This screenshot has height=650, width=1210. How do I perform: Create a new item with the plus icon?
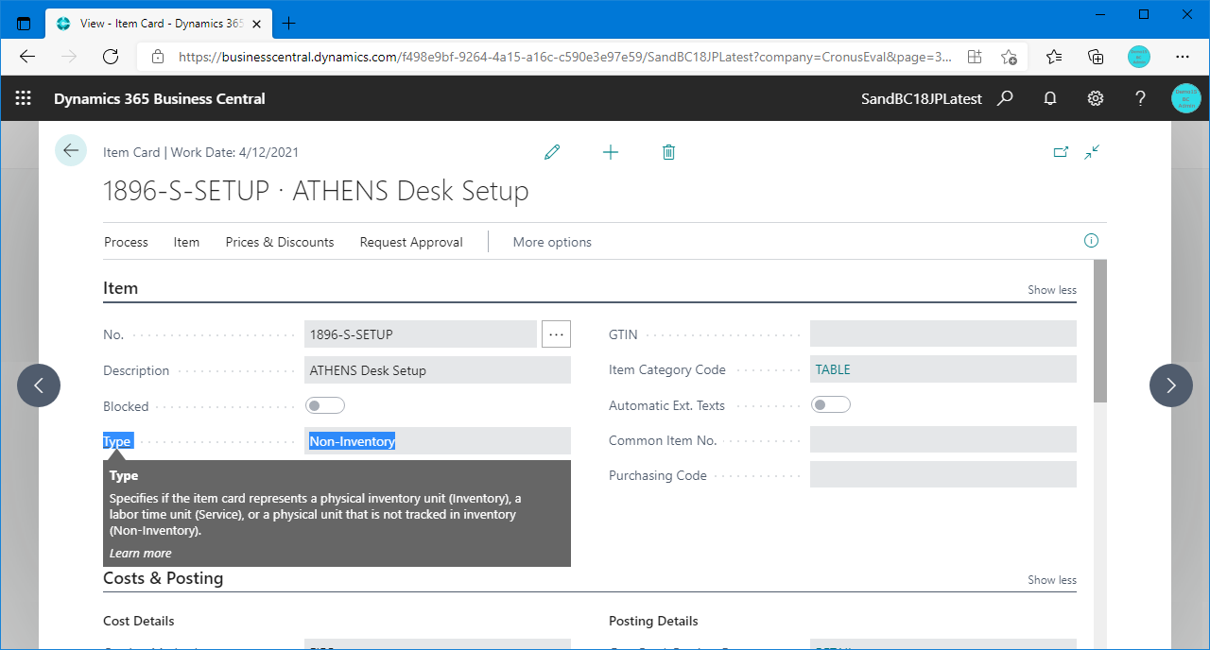point(611,151)
